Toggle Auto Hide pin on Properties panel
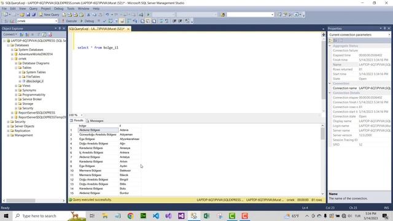This screenshot has height=221, width=393. [x=385, y=28]
